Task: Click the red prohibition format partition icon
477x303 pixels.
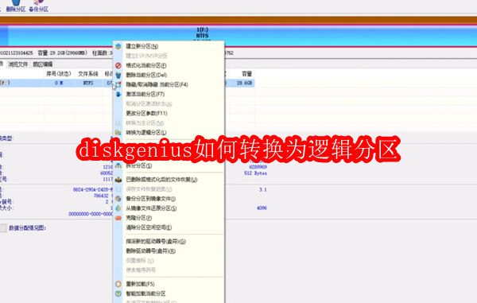Action: pos(118,65)
